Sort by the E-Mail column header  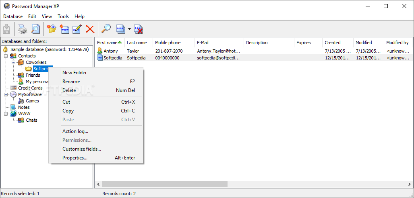click(x=219, y=43)
